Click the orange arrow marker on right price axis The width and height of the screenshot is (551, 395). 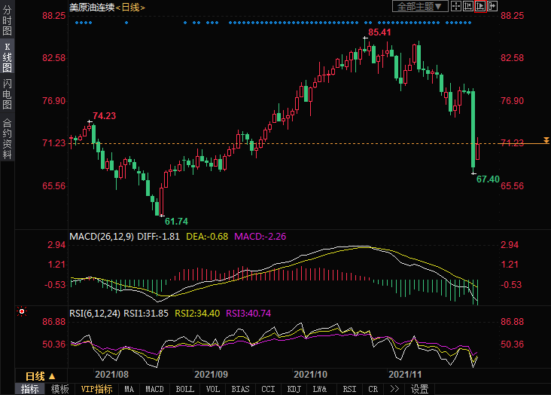(x=546, y=142)
